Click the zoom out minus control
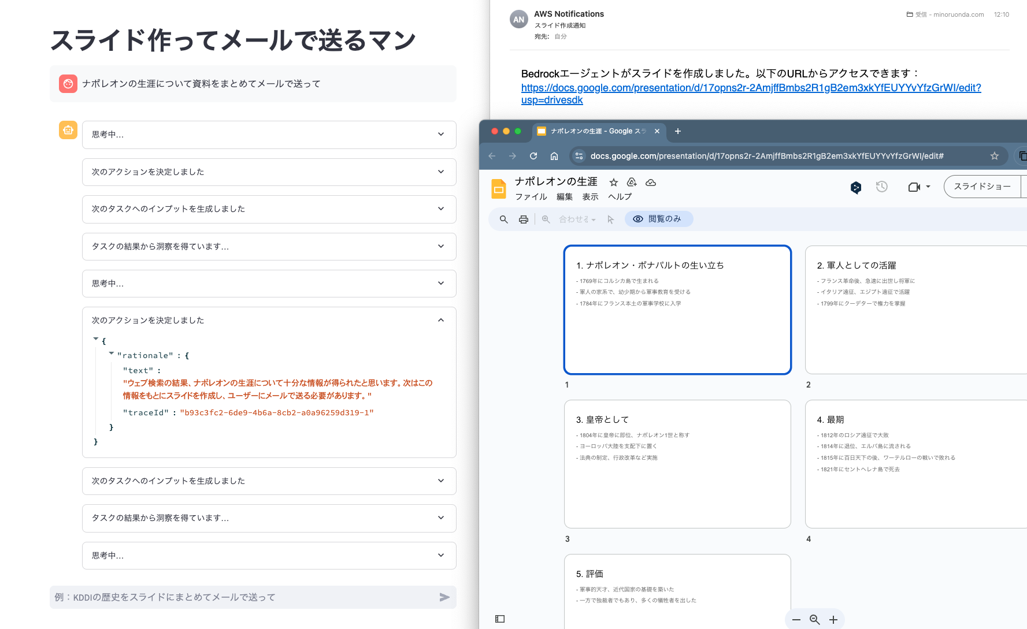The image size is (1027, 629). [796, 619]
